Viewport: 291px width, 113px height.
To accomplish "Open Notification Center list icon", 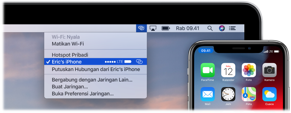I will pyautogui.click(x=232, y=28).
